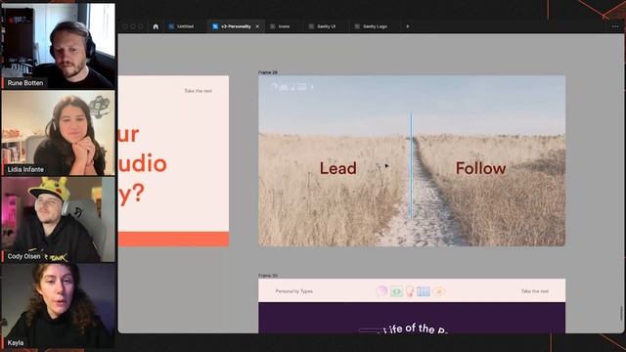Click Take the test in Frame 30 header

click(535, 291)
